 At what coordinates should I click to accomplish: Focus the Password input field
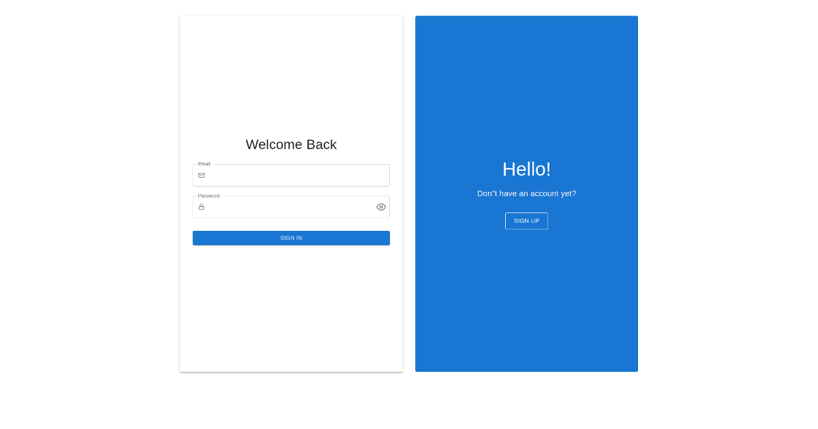(x=290, y=207)
